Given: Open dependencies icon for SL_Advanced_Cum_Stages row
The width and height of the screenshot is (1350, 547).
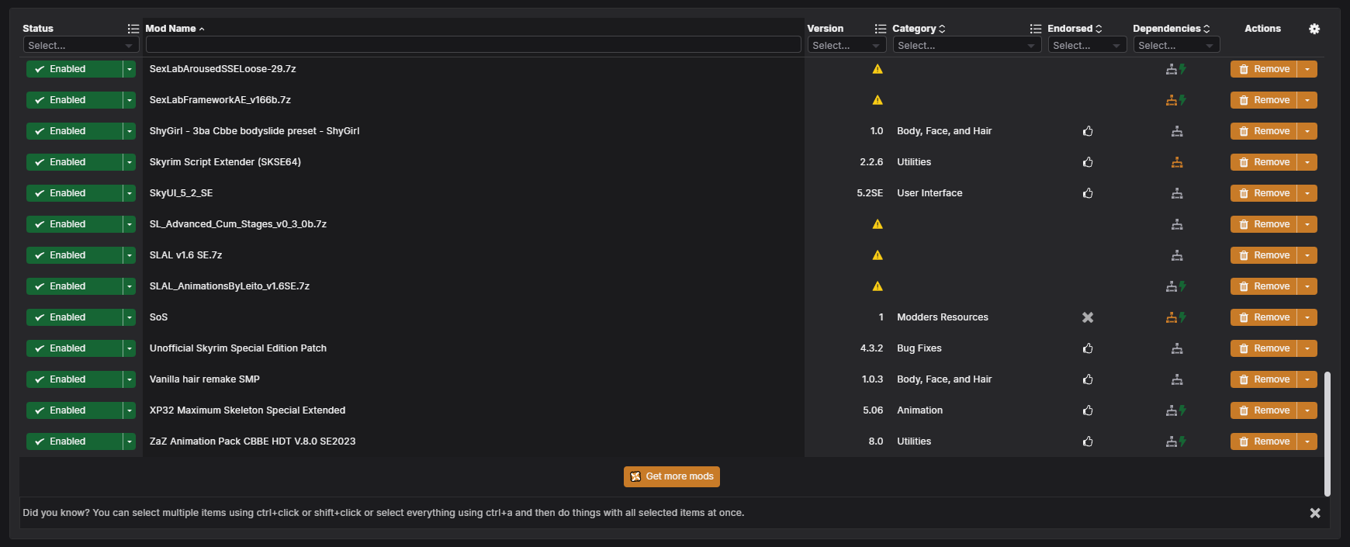Looking at the screenshot, I should coord(1177,224).
